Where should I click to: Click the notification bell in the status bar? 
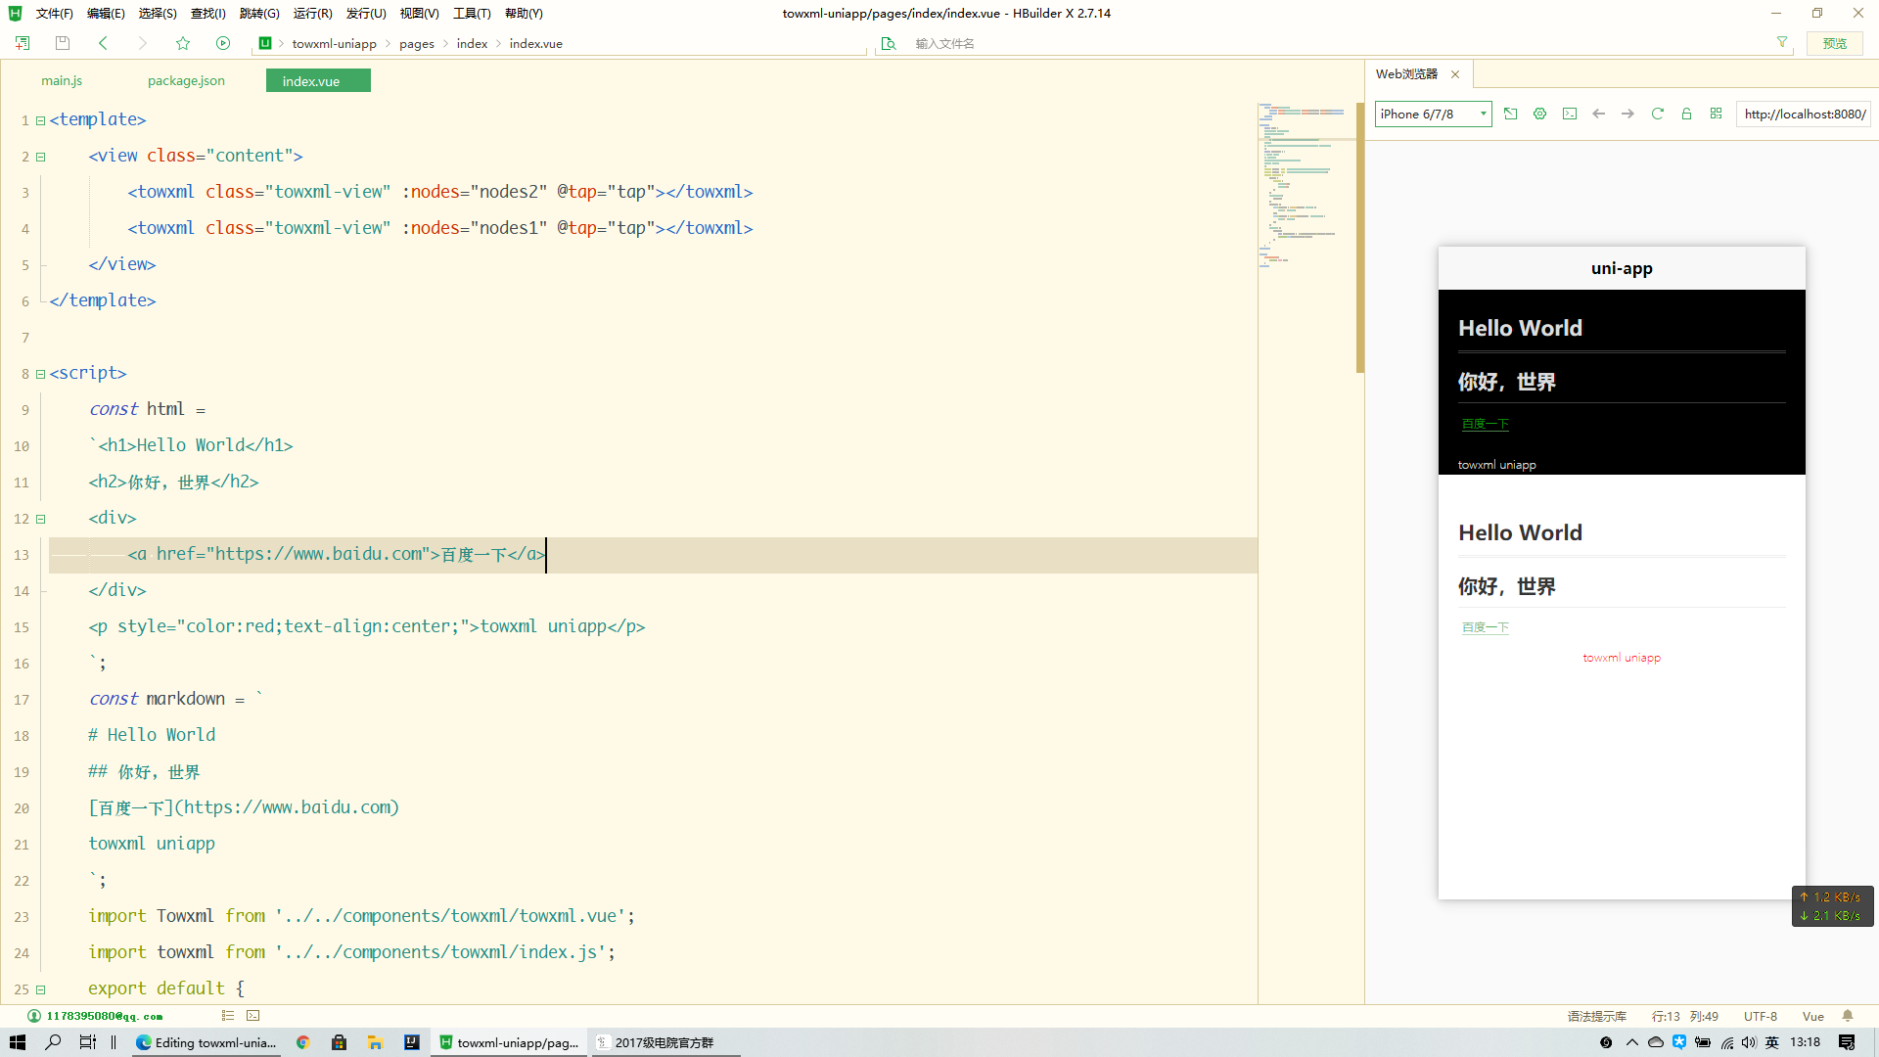pyautogui.click(x=1848, y=1016)
